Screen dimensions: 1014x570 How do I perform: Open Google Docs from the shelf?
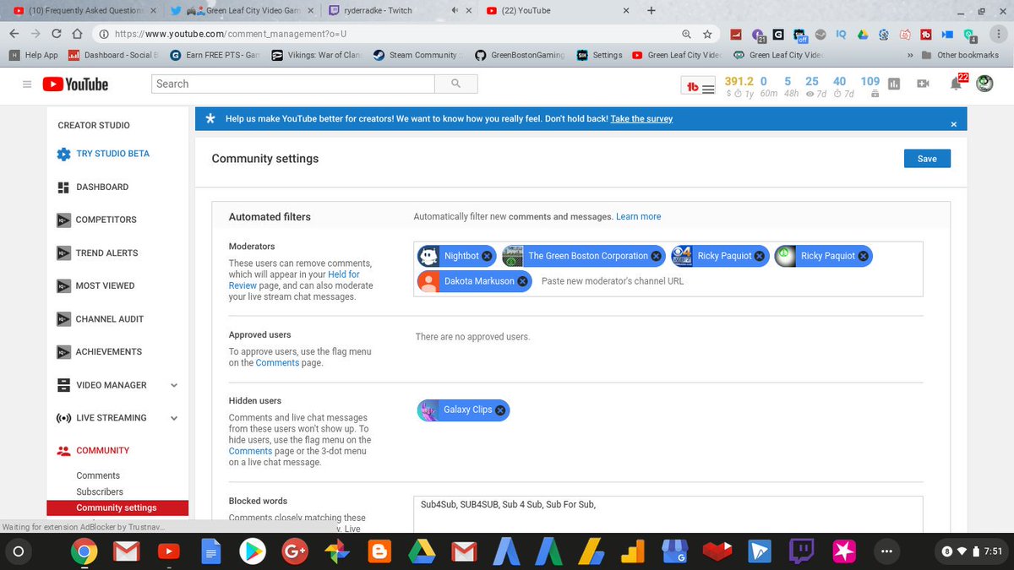click(x=210, y=552)
